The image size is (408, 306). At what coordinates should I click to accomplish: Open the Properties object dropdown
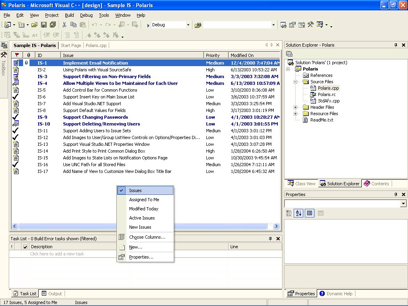coord(403,204)
